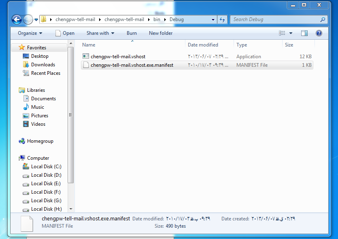The width and height of the screenshot is (338, 239).
Task: Open Desktop from Favorites
Action: [x=40, y=56]
